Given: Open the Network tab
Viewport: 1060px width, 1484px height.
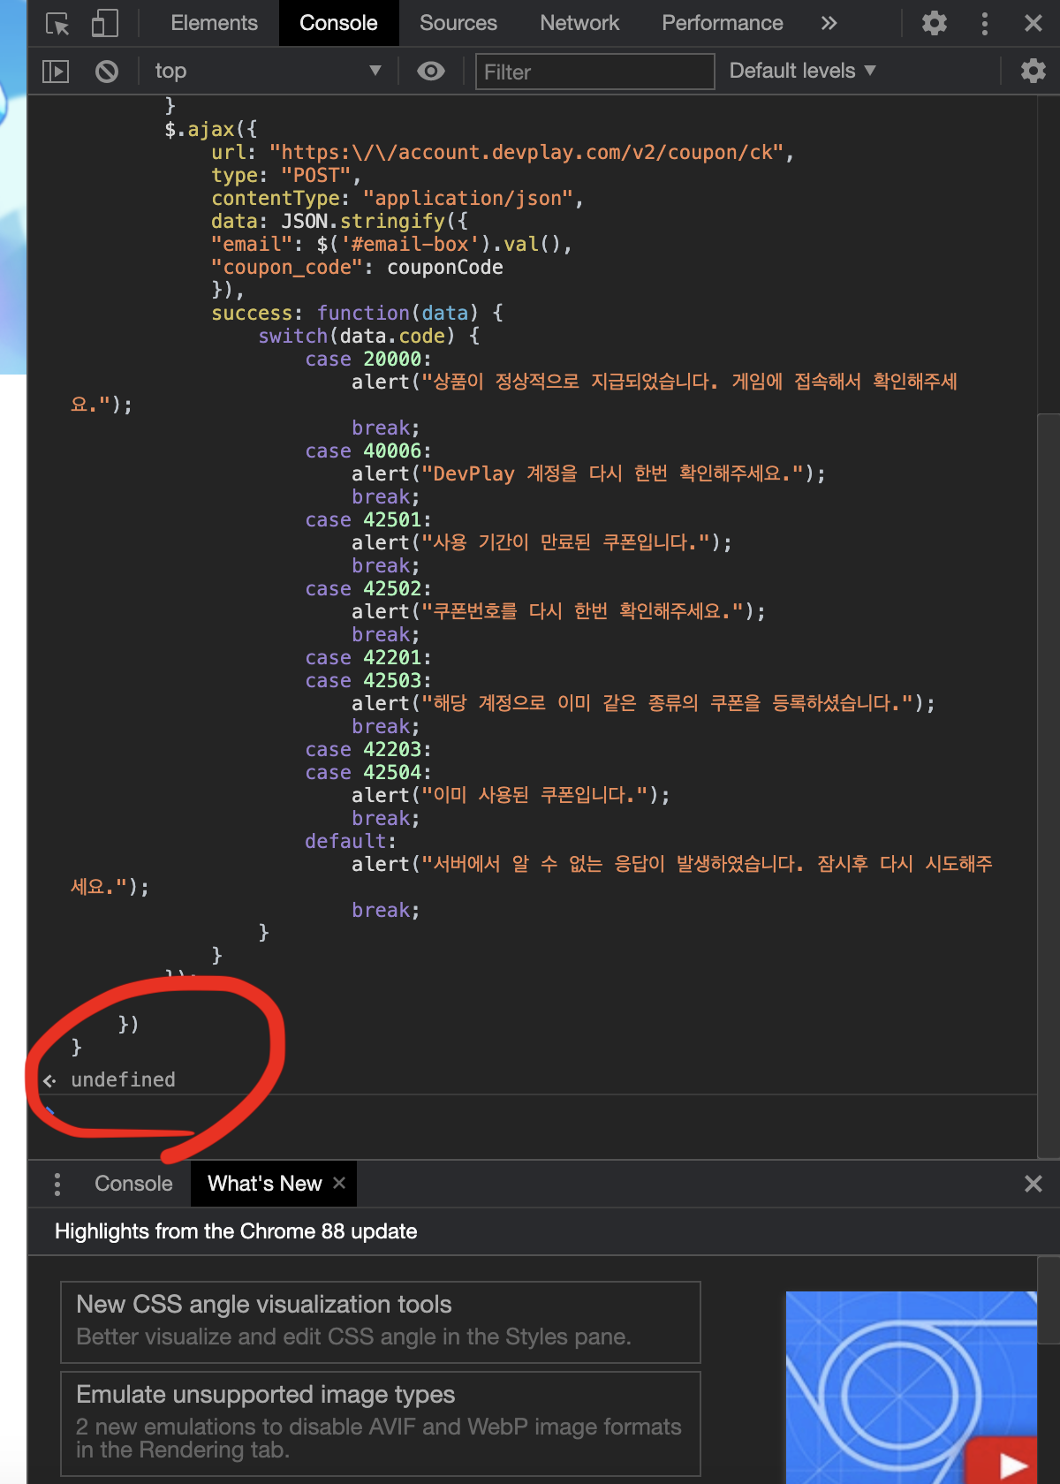Looking at the screenshot, I should [579, 23].
